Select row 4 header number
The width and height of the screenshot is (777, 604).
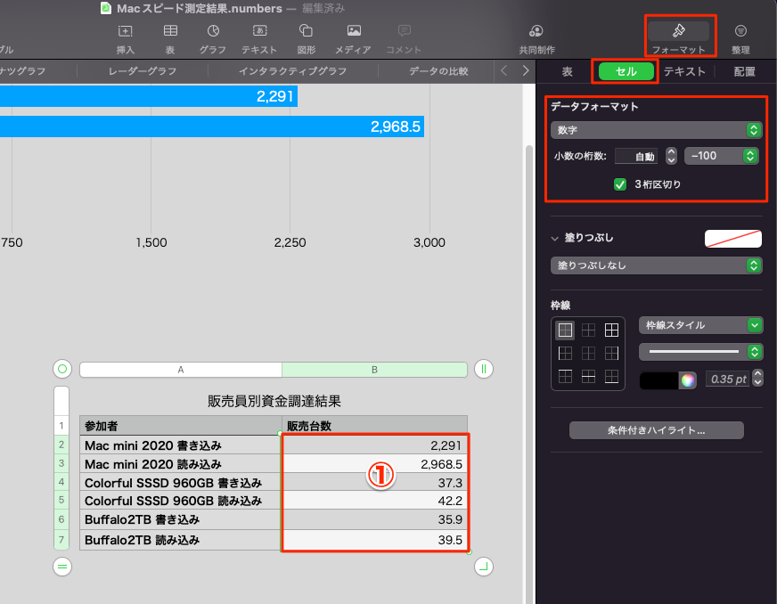tap(61, 482)
